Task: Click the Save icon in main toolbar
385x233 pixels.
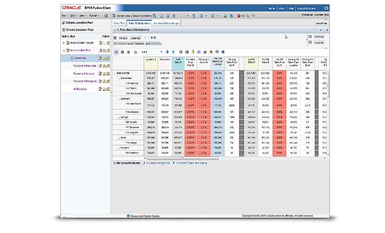Action: [106, 15]
